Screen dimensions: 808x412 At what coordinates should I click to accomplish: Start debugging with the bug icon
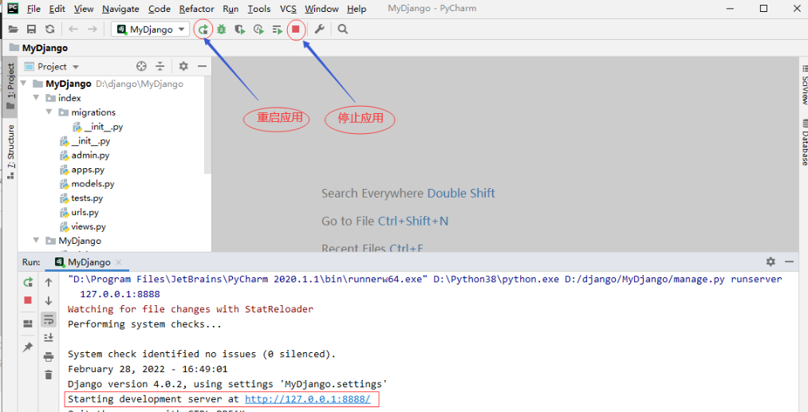click(x=222, y=29)
